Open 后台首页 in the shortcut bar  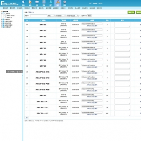[x=78, y=8]
